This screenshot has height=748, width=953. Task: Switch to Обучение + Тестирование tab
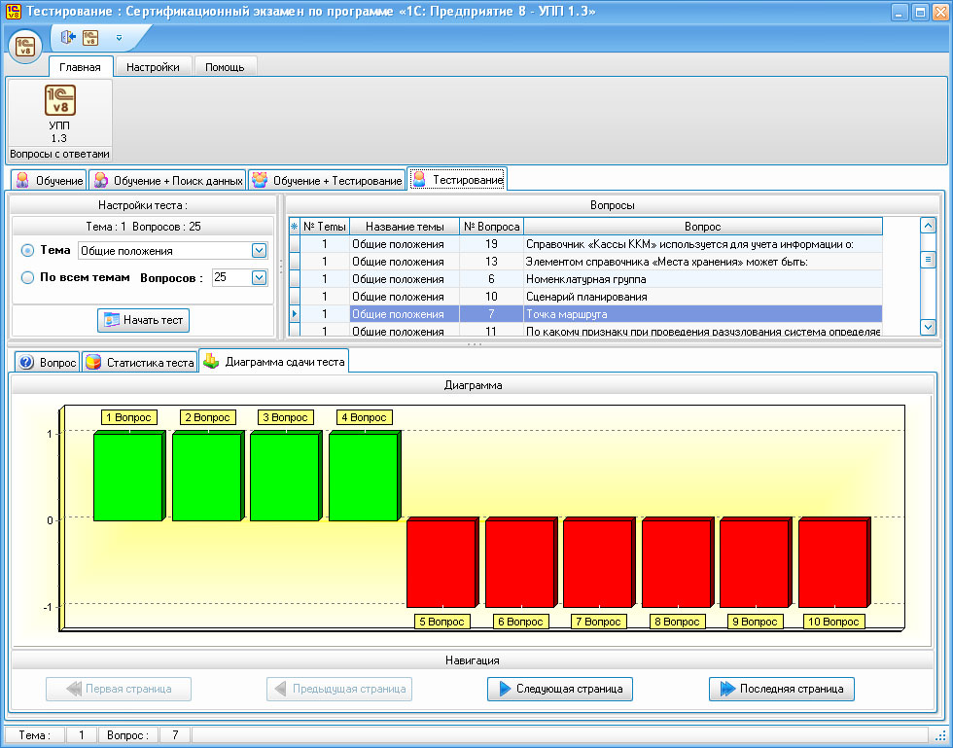pyautogui.click(x=327, y=180)
